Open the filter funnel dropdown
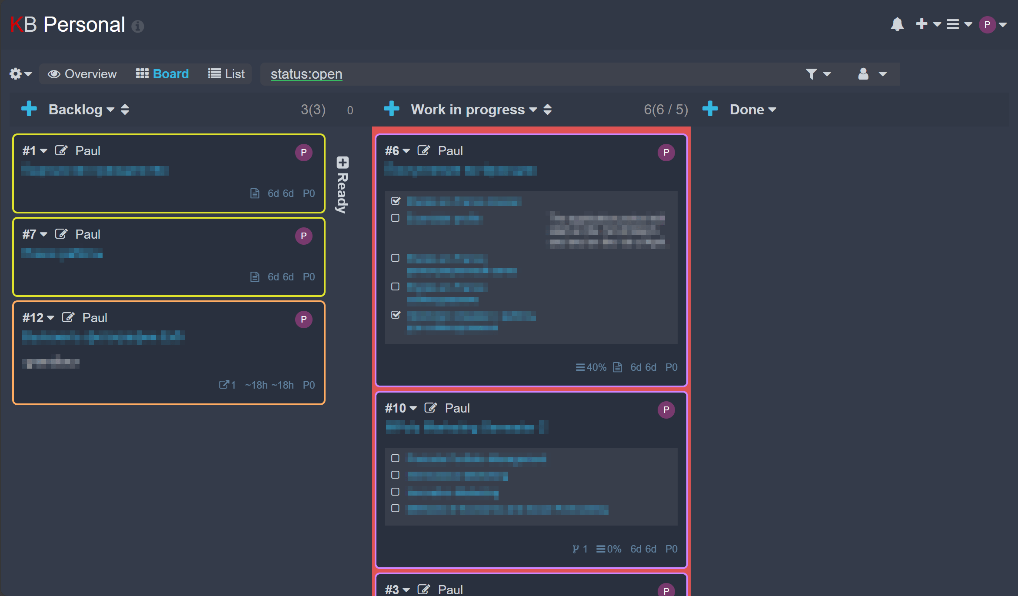Screen dimensions: 1018x596 (x=818, y=74)
